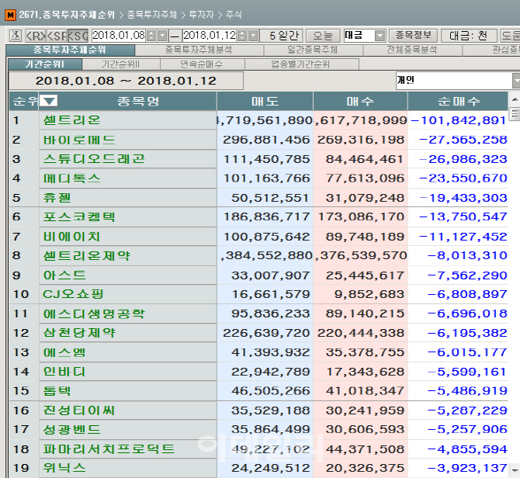Select the 기간순위II sub-tab

pyautogui.click(x=121, y=64)
